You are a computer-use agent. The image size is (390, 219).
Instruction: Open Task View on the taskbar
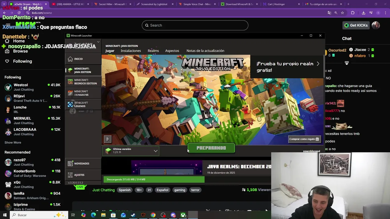pyautogui.click(x=73, y=215)
